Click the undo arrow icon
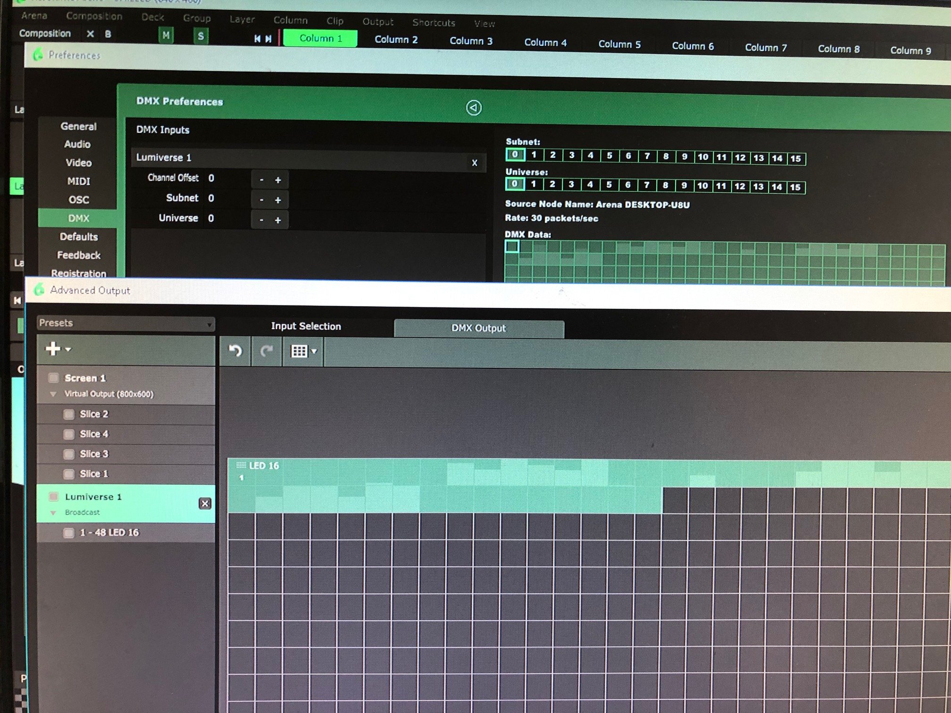This screenshot has height=713, width=951. (235, 351)
